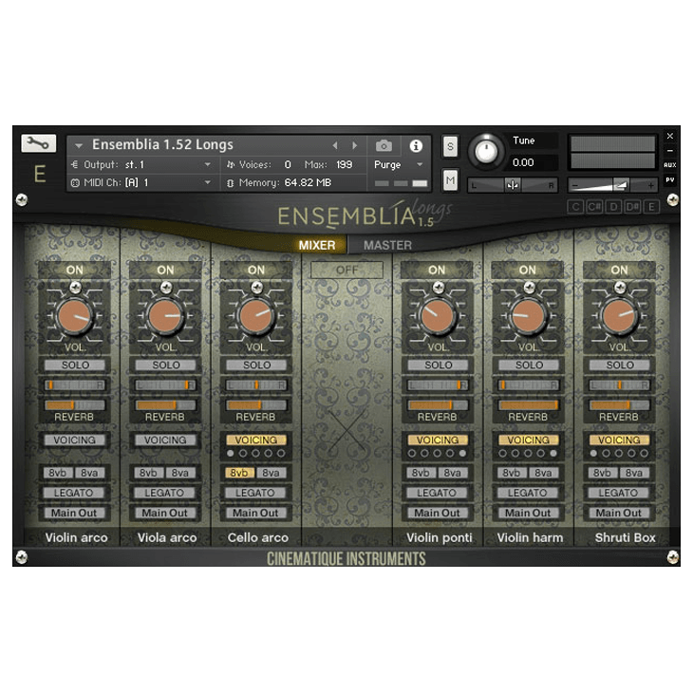Open the Purge dropdown menu
Screen dimensions: 693x693
pos(399,164)
